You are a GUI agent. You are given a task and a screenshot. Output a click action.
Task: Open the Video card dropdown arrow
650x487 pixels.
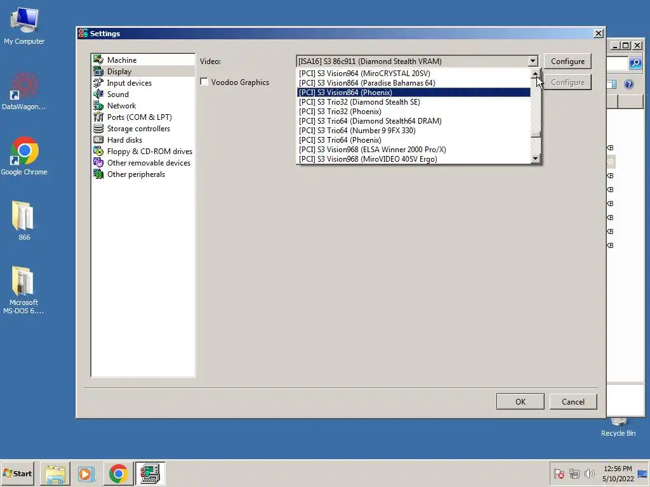(x=533, y=62)
